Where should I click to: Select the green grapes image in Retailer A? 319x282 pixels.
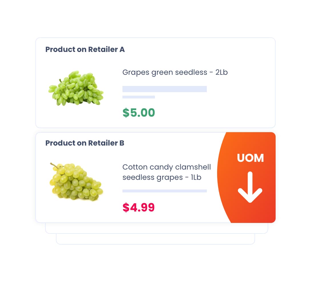tap(76, 88)
